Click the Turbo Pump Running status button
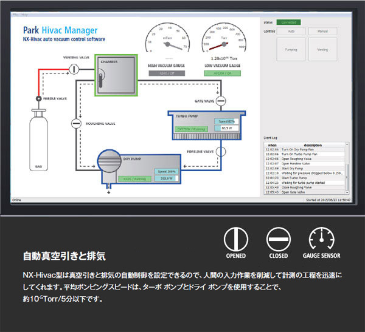The image size is (365, 332). [x=191, y=129]
